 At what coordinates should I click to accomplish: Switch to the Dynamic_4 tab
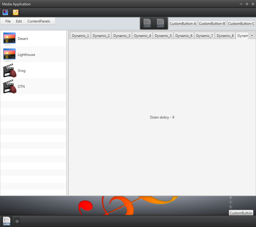[143, 36]
